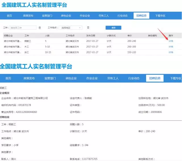Select 招聘信息 tab in lower navigation bar

(155, 78)
